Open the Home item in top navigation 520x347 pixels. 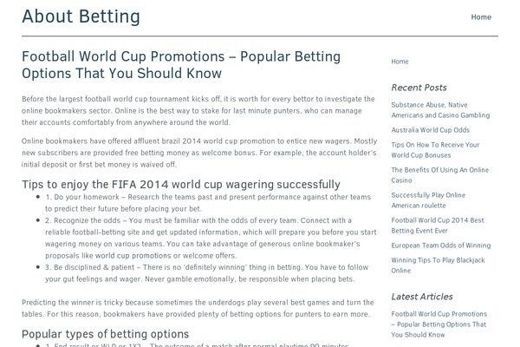[x=481, y=16]
